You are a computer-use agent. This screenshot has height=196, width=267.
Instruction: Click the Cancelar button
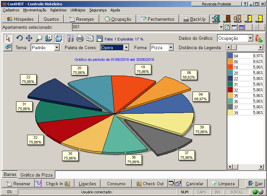coord(195,184)
